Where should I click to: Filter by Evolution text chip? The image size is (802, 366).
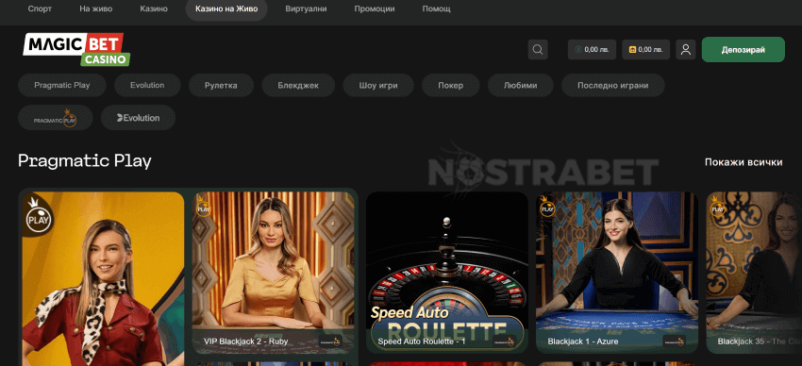pyautogui.click(x=147, y=85)
